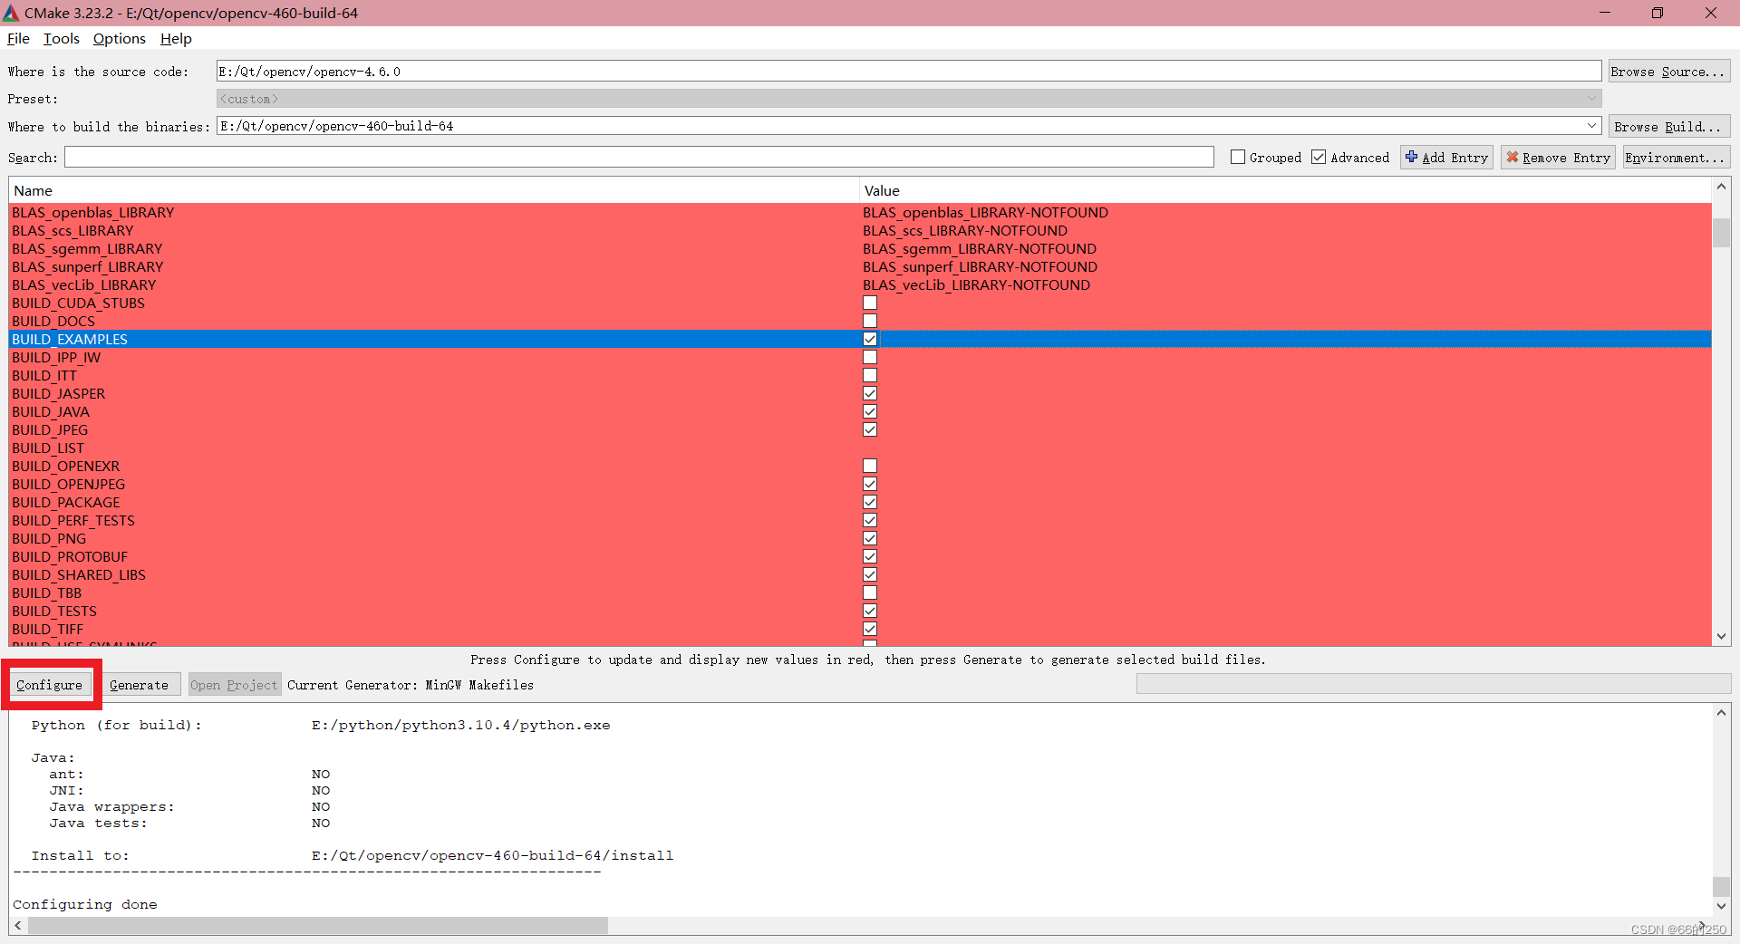Screen dimensions: 1740x944
Task: Toggle the Advanced checkbox
Action: tap(1319, 157)
